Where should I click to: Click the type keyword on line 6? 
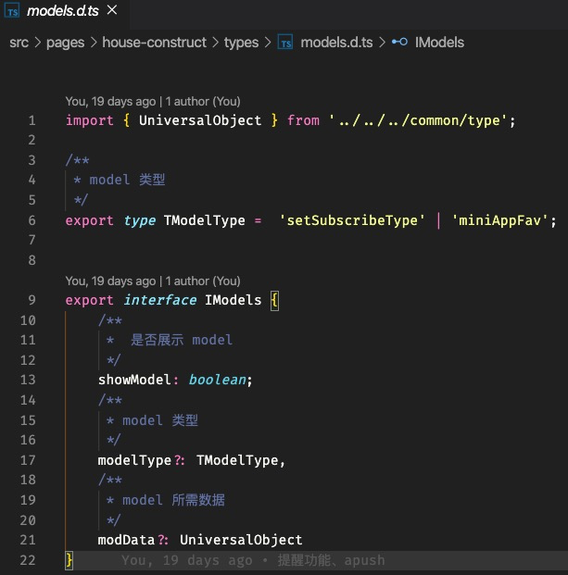tap(139, 220)
